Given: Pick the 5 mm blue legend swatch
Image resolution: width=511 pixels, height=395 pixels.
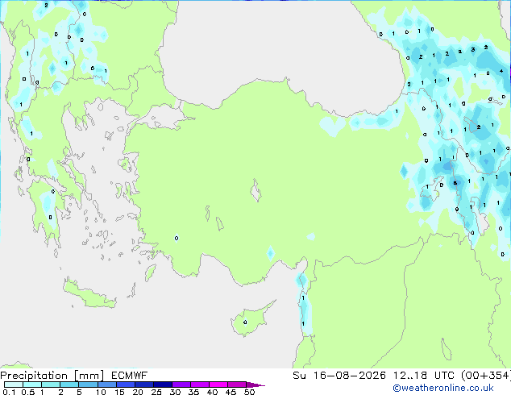Looking at the screenshot, I should pos(88,385).
